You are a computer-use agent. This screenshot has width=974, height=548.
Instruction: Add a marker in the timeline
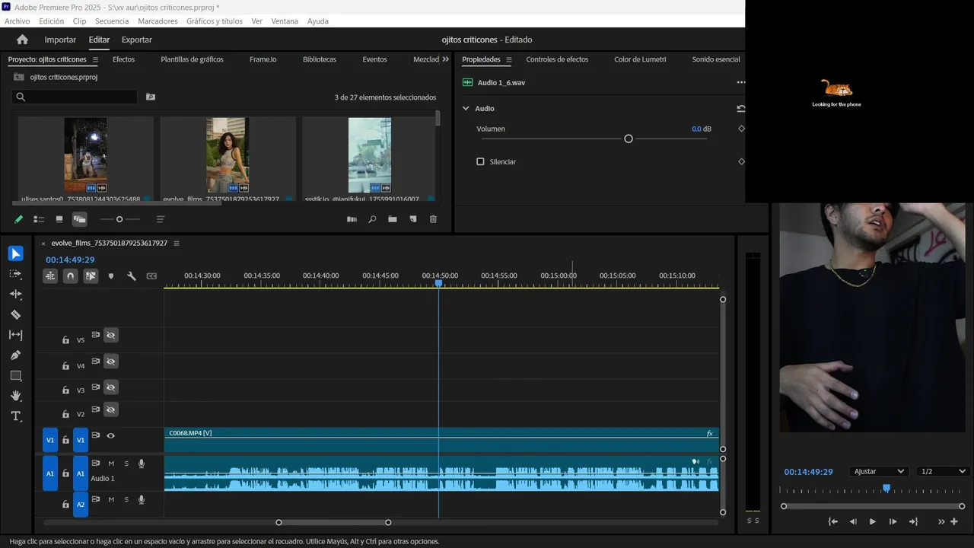(x=111, y=276)
